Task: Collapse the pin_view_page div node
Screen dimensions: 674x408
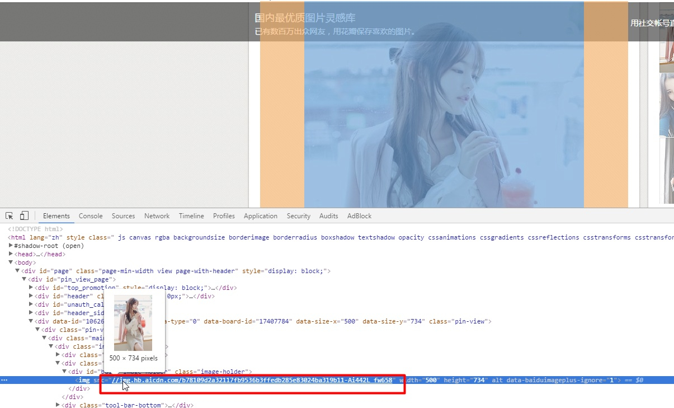Action: tap(24, 279)
